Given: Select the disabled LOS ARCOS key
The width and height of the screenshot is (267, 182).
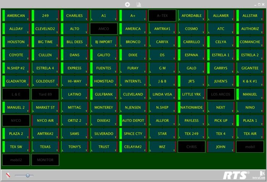Looking at the screenshot, I should pos(221,94).
